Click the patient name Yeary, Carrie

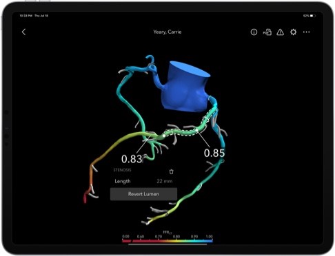[x=167, y=32]
